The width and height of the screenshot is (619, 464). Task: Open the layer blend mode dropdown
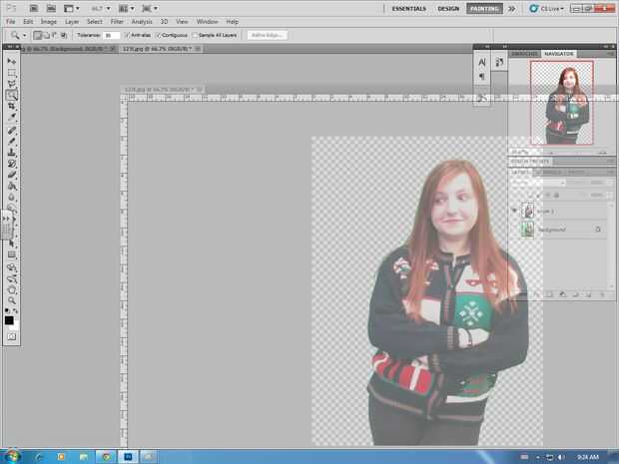coord(538,183)
